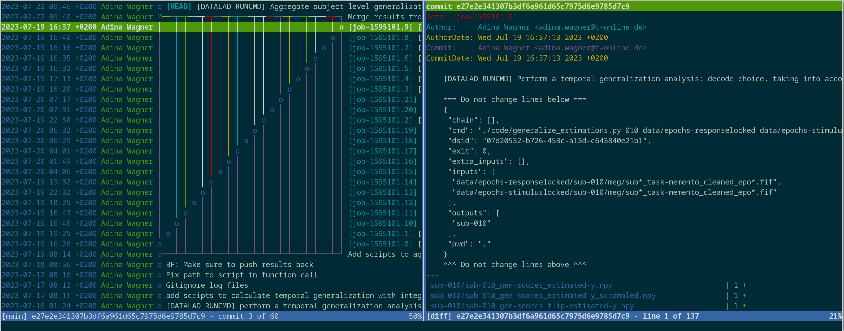
Task: Click the commit node for job-1595101.3
Action: point(289,90)
